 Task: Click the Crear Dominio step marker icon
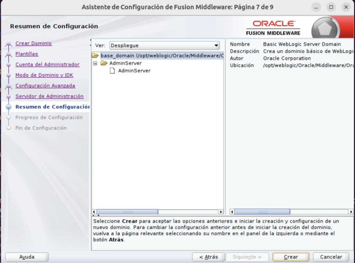point(9,44)
